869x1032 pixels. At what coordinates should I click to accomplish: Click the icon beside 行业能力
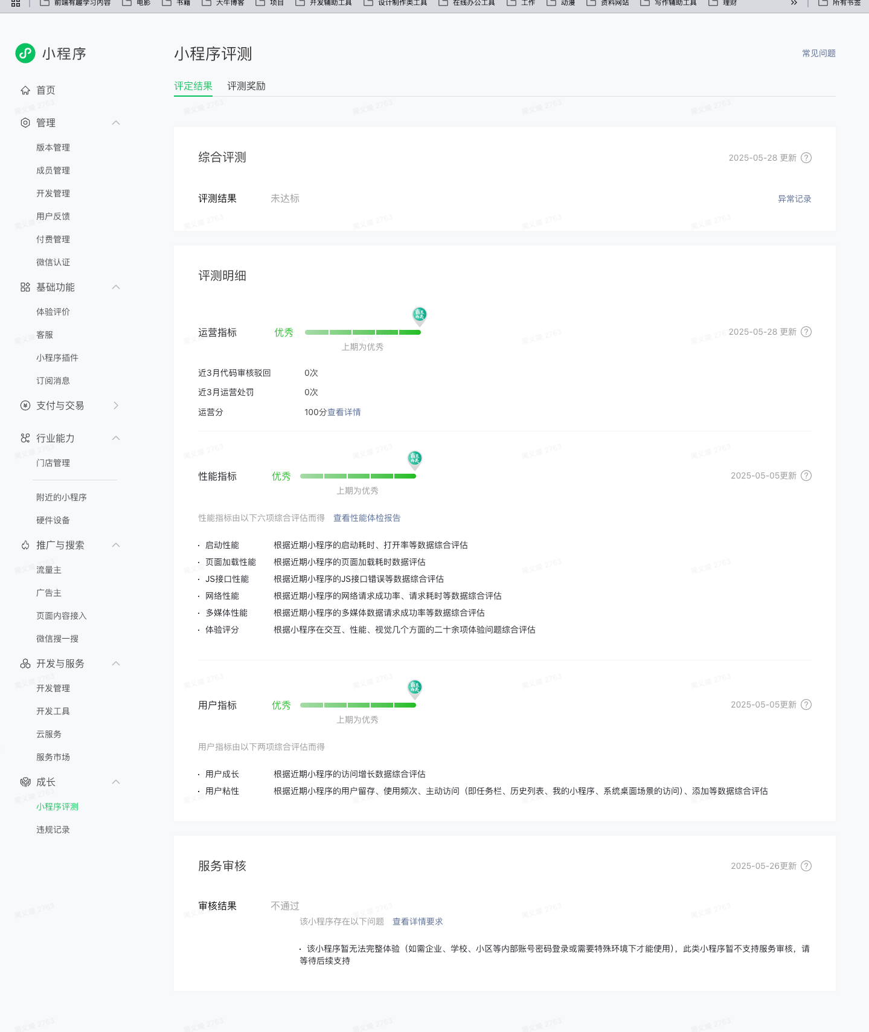[x=25, y=438]
